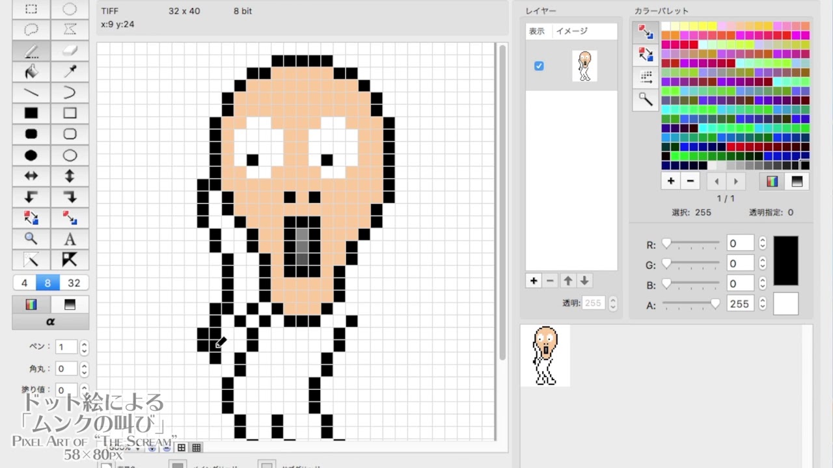Viewport: 833px width, 468px height.
Task: Toggle the layer visibility checkbox
Action: point(539,66)
